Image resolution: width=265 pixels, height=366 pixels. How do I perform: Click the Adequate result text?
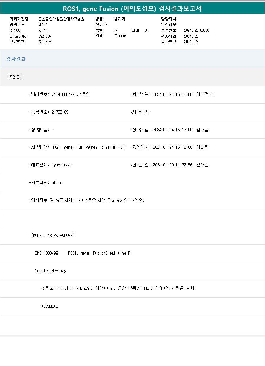(50, 306)
